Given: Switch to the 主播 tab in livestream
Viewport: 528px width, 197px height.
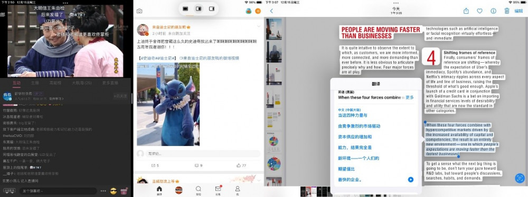Looking at the screenshot, I should coord(35,83).
